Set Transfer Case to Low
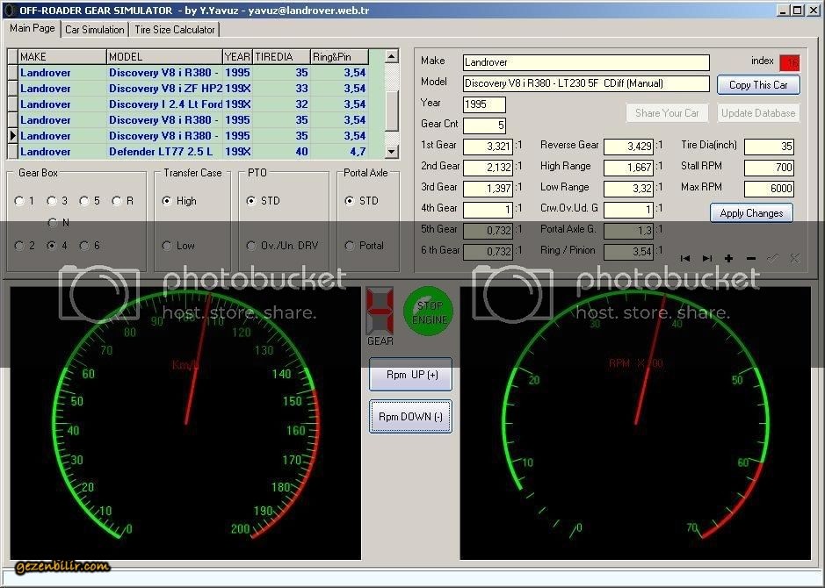 (x=168, y=246)
